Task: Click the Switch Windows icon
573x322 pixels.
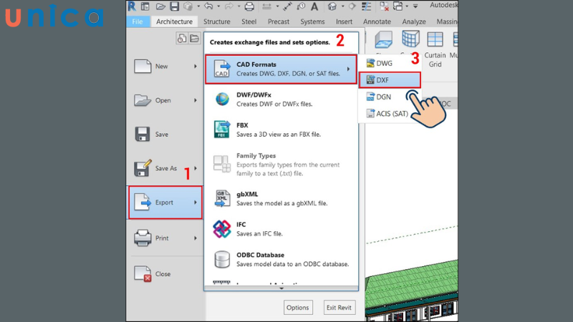Action: pos(398,6)
